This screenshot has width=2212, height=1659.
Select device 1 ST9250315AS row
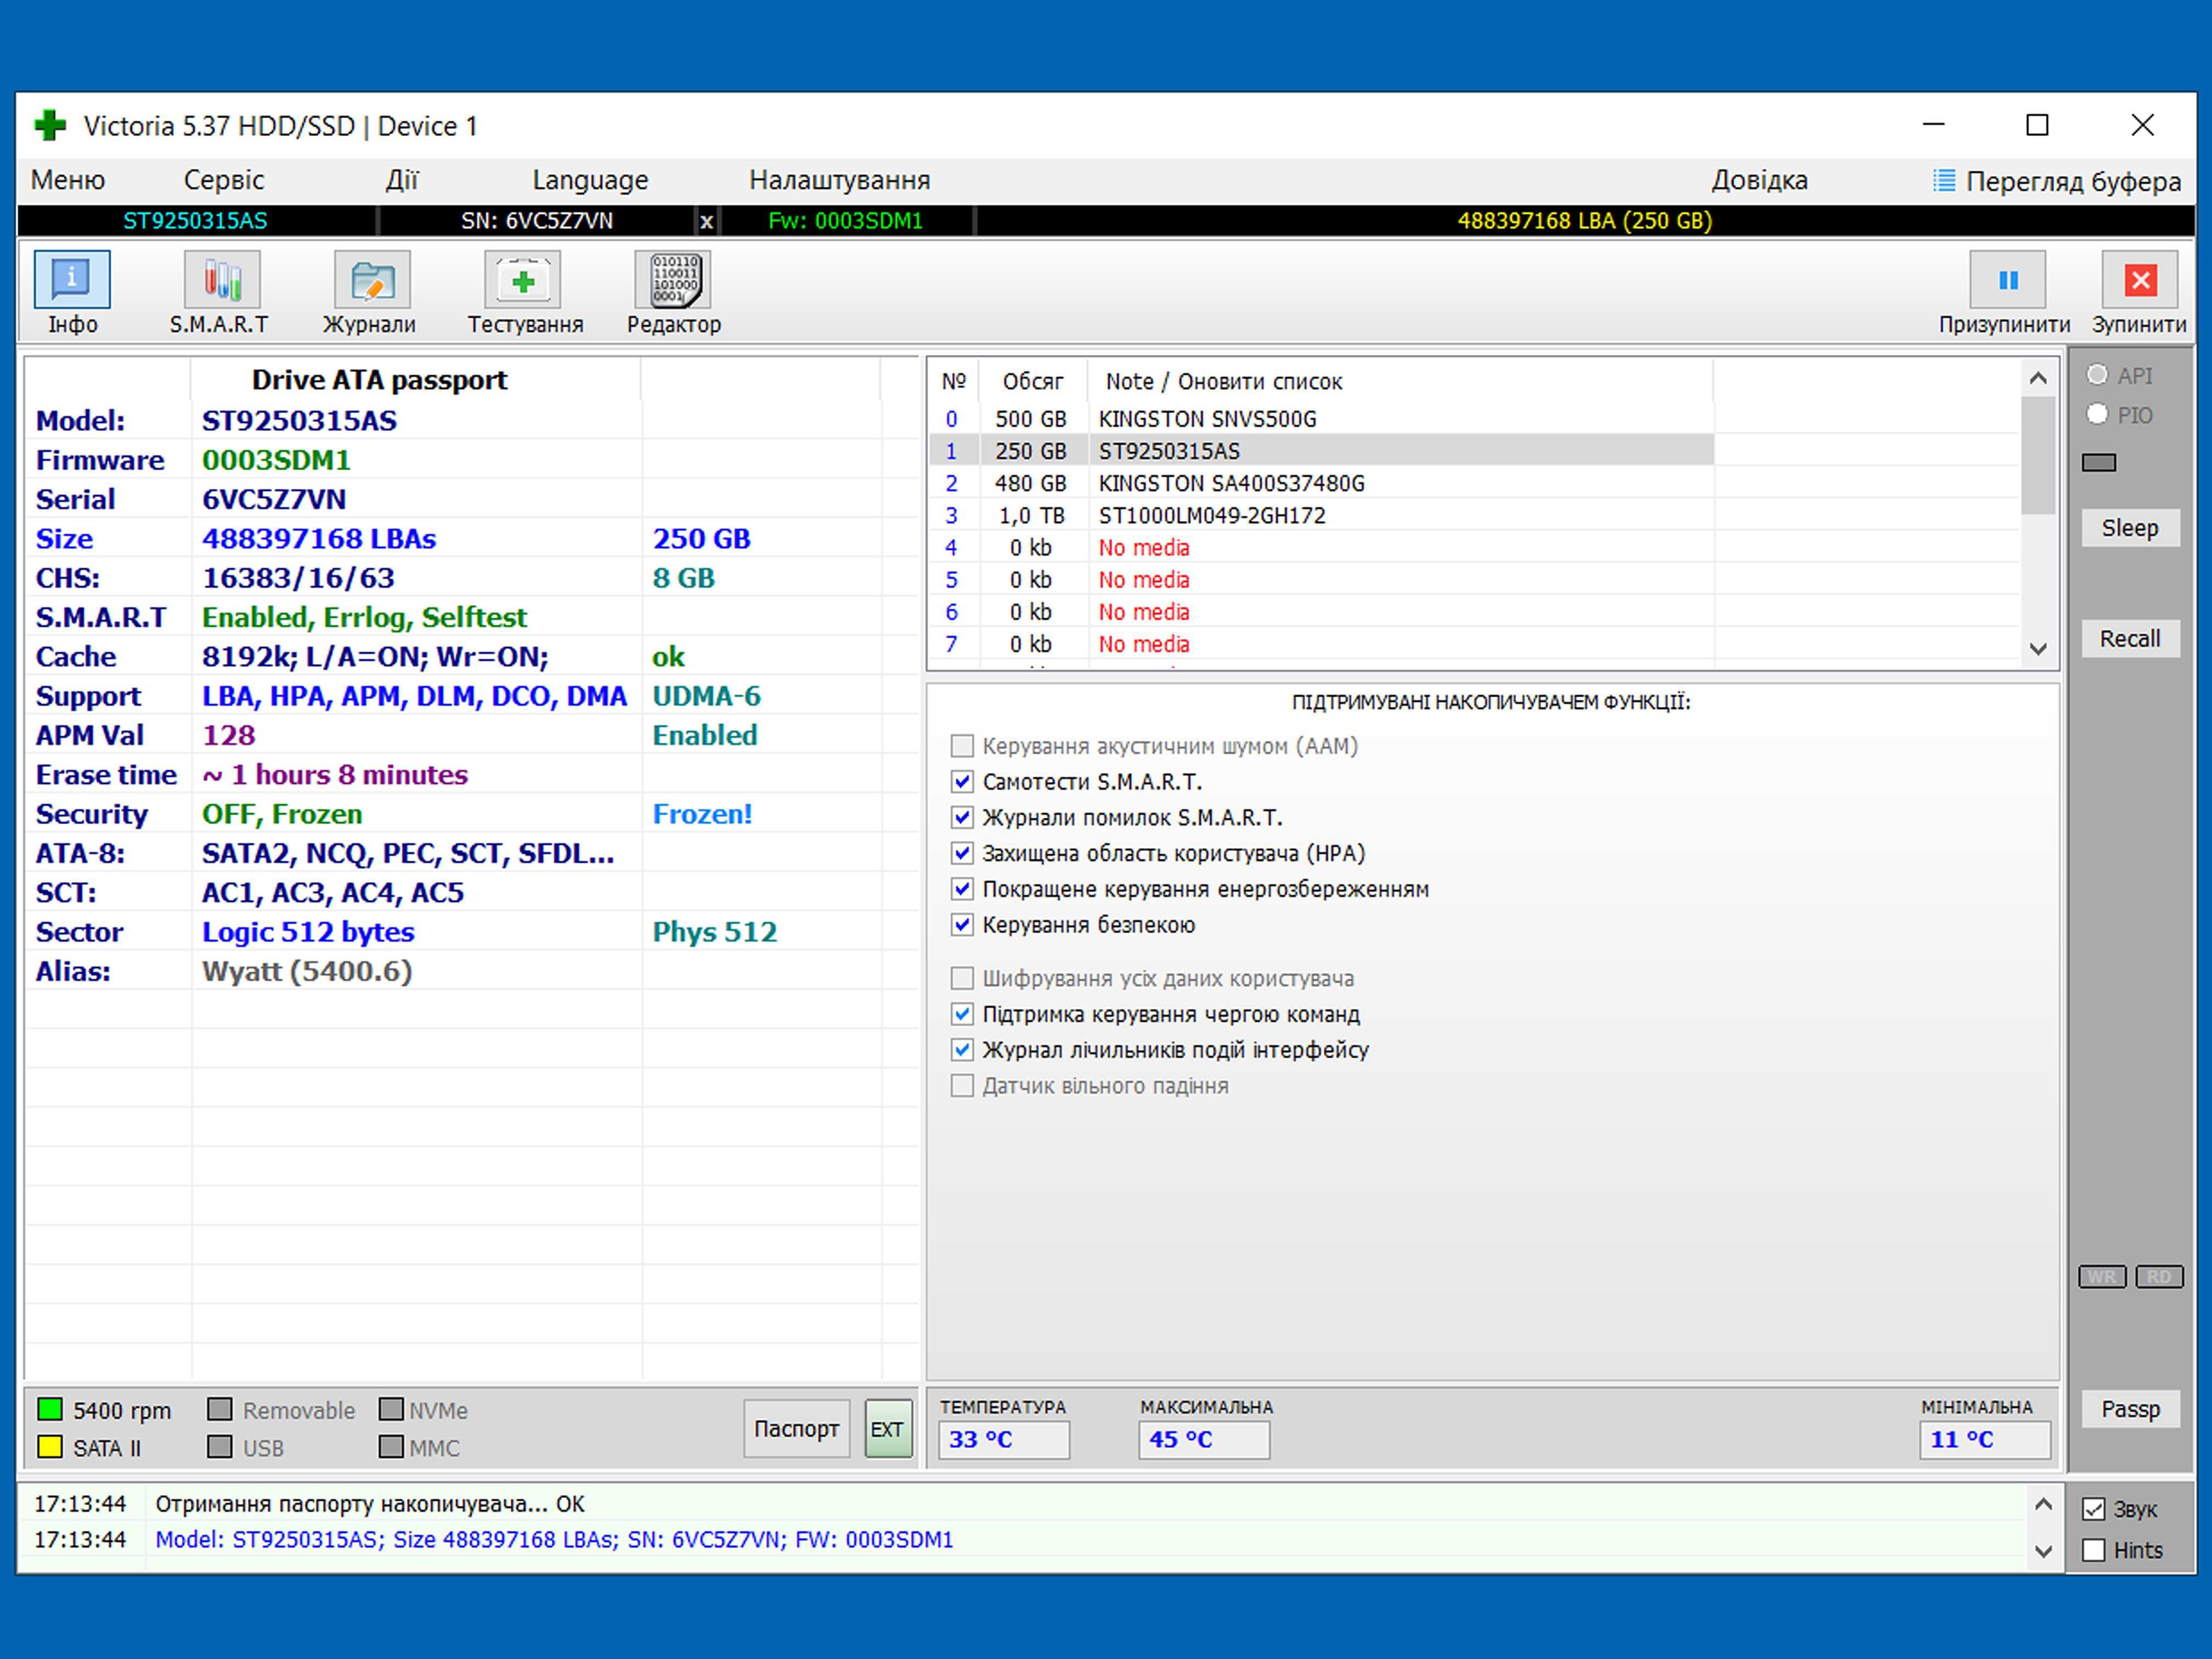click(x=1321, y=451)
